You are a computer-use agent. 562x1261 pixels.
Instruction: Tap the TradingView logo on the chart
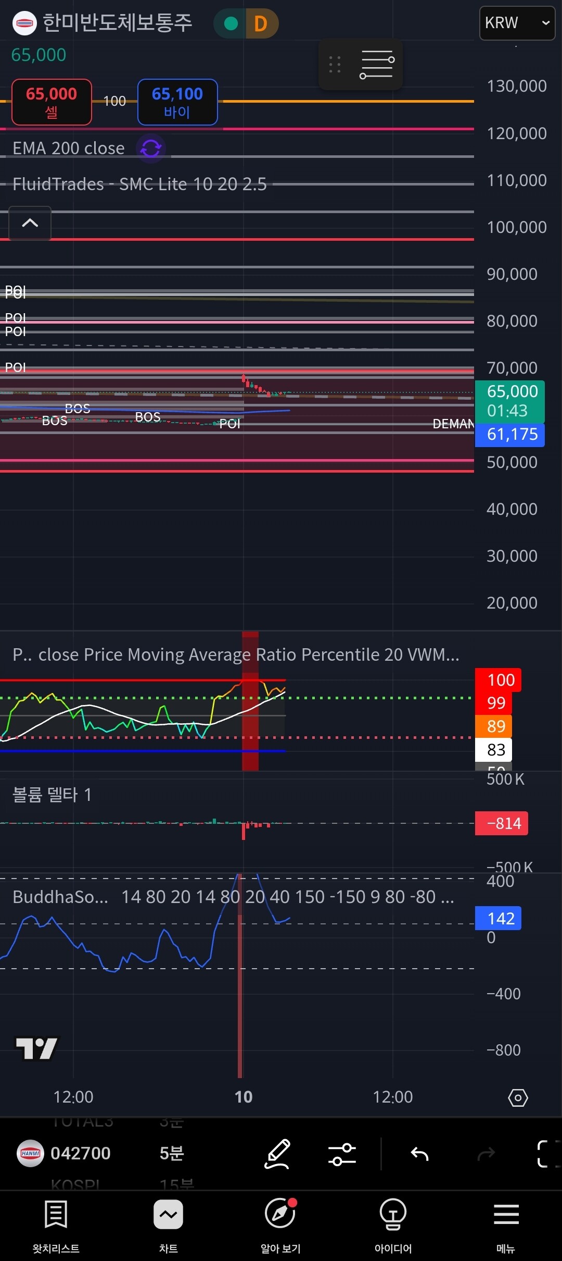click(x=36, y=1048)
